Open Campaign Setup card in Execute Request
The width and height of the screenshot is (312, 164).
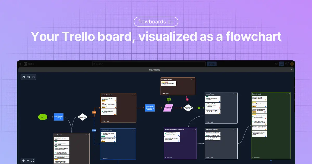coord(213,99)
